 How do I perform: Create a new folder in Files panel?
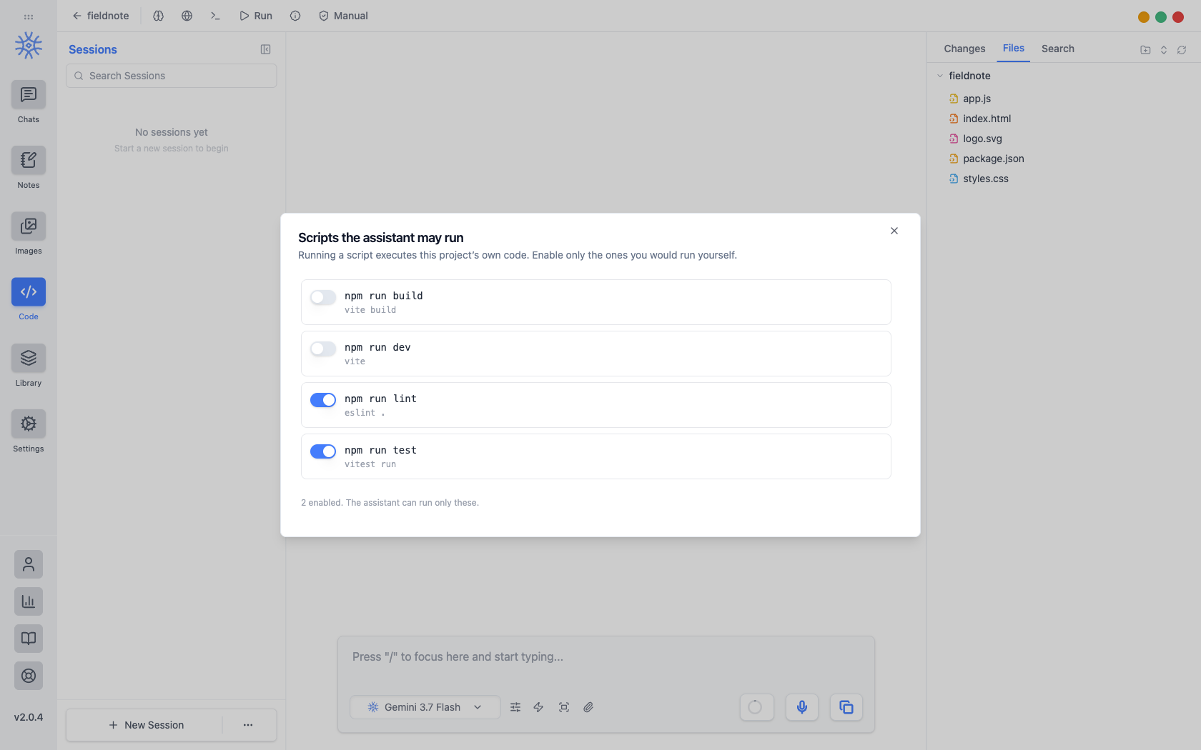(x=1145, y=49)
